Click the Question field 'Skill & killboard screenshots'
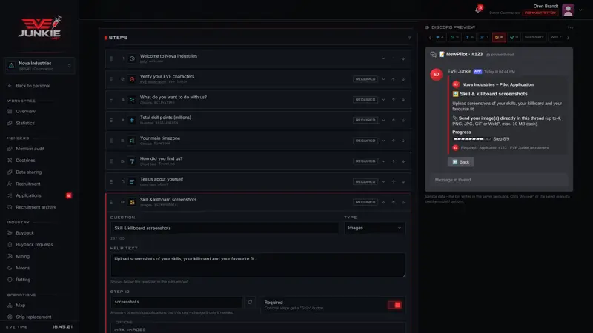This screenshot has height=333, width=593. 225,228
